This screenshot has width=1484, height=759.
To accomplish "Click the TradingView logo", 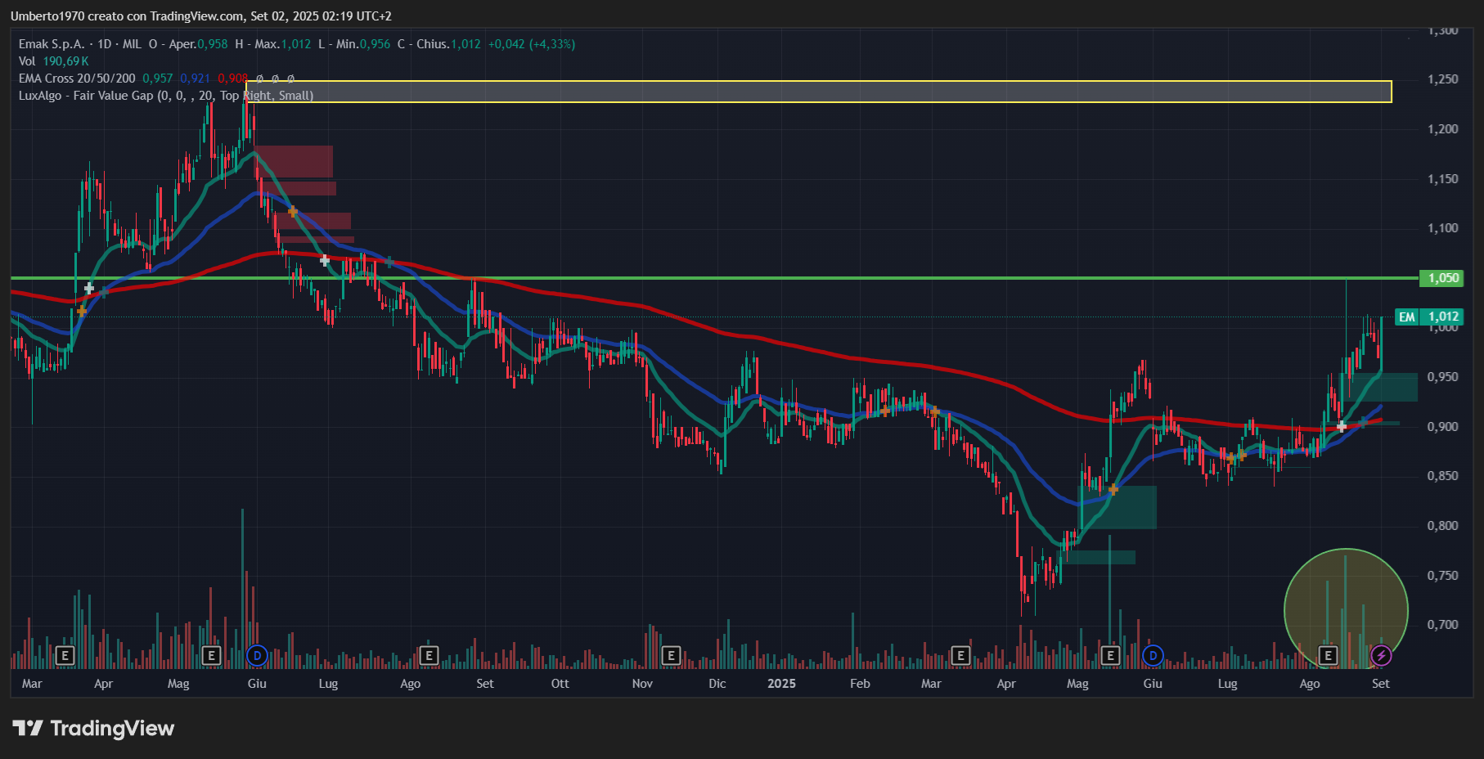I will pyautogui.click(x=93, y=728).
